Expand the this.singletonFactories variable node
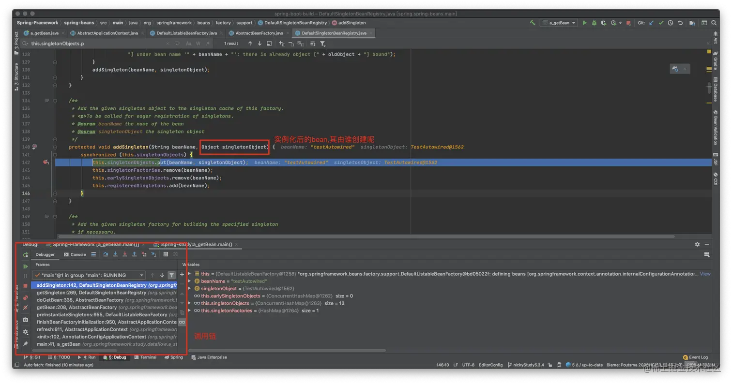The height and width of the screenshot is (384, 732). coord(189,310)
